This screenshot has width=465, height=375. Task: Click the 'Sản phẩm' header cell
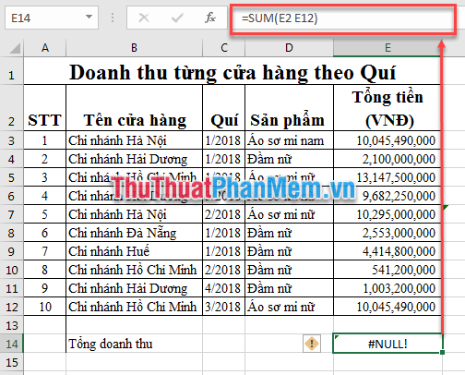(x=289, y=108)
